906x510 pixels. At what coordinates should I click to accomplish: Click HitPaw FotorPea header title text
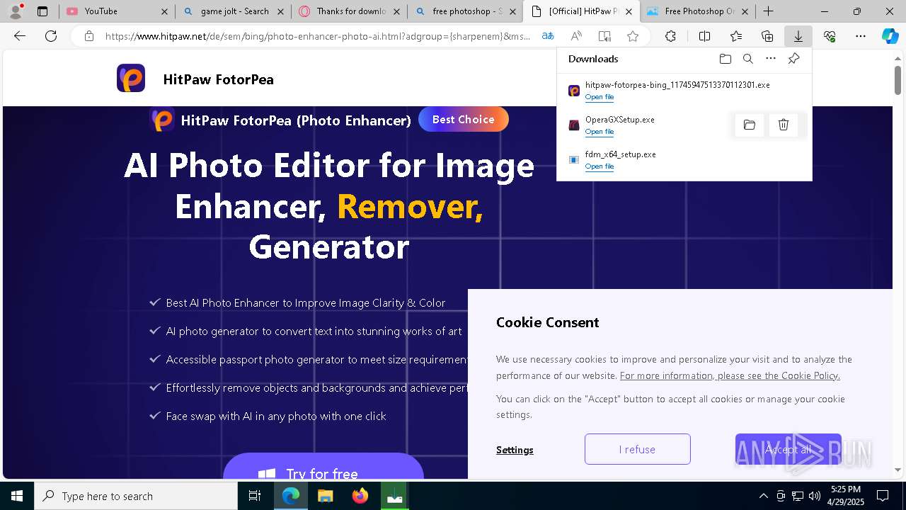[218, 79]
